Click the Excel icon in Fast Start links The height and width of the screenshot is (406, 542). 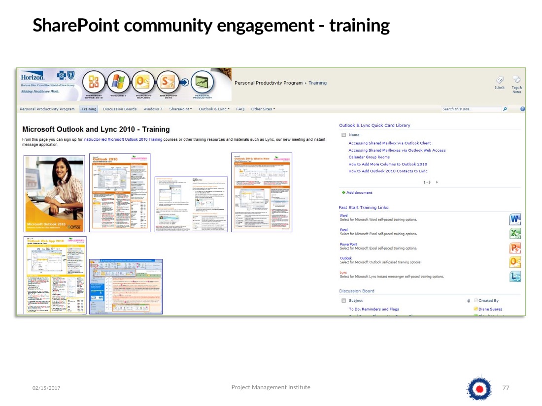pyautogui.click(x=515, y=234)
